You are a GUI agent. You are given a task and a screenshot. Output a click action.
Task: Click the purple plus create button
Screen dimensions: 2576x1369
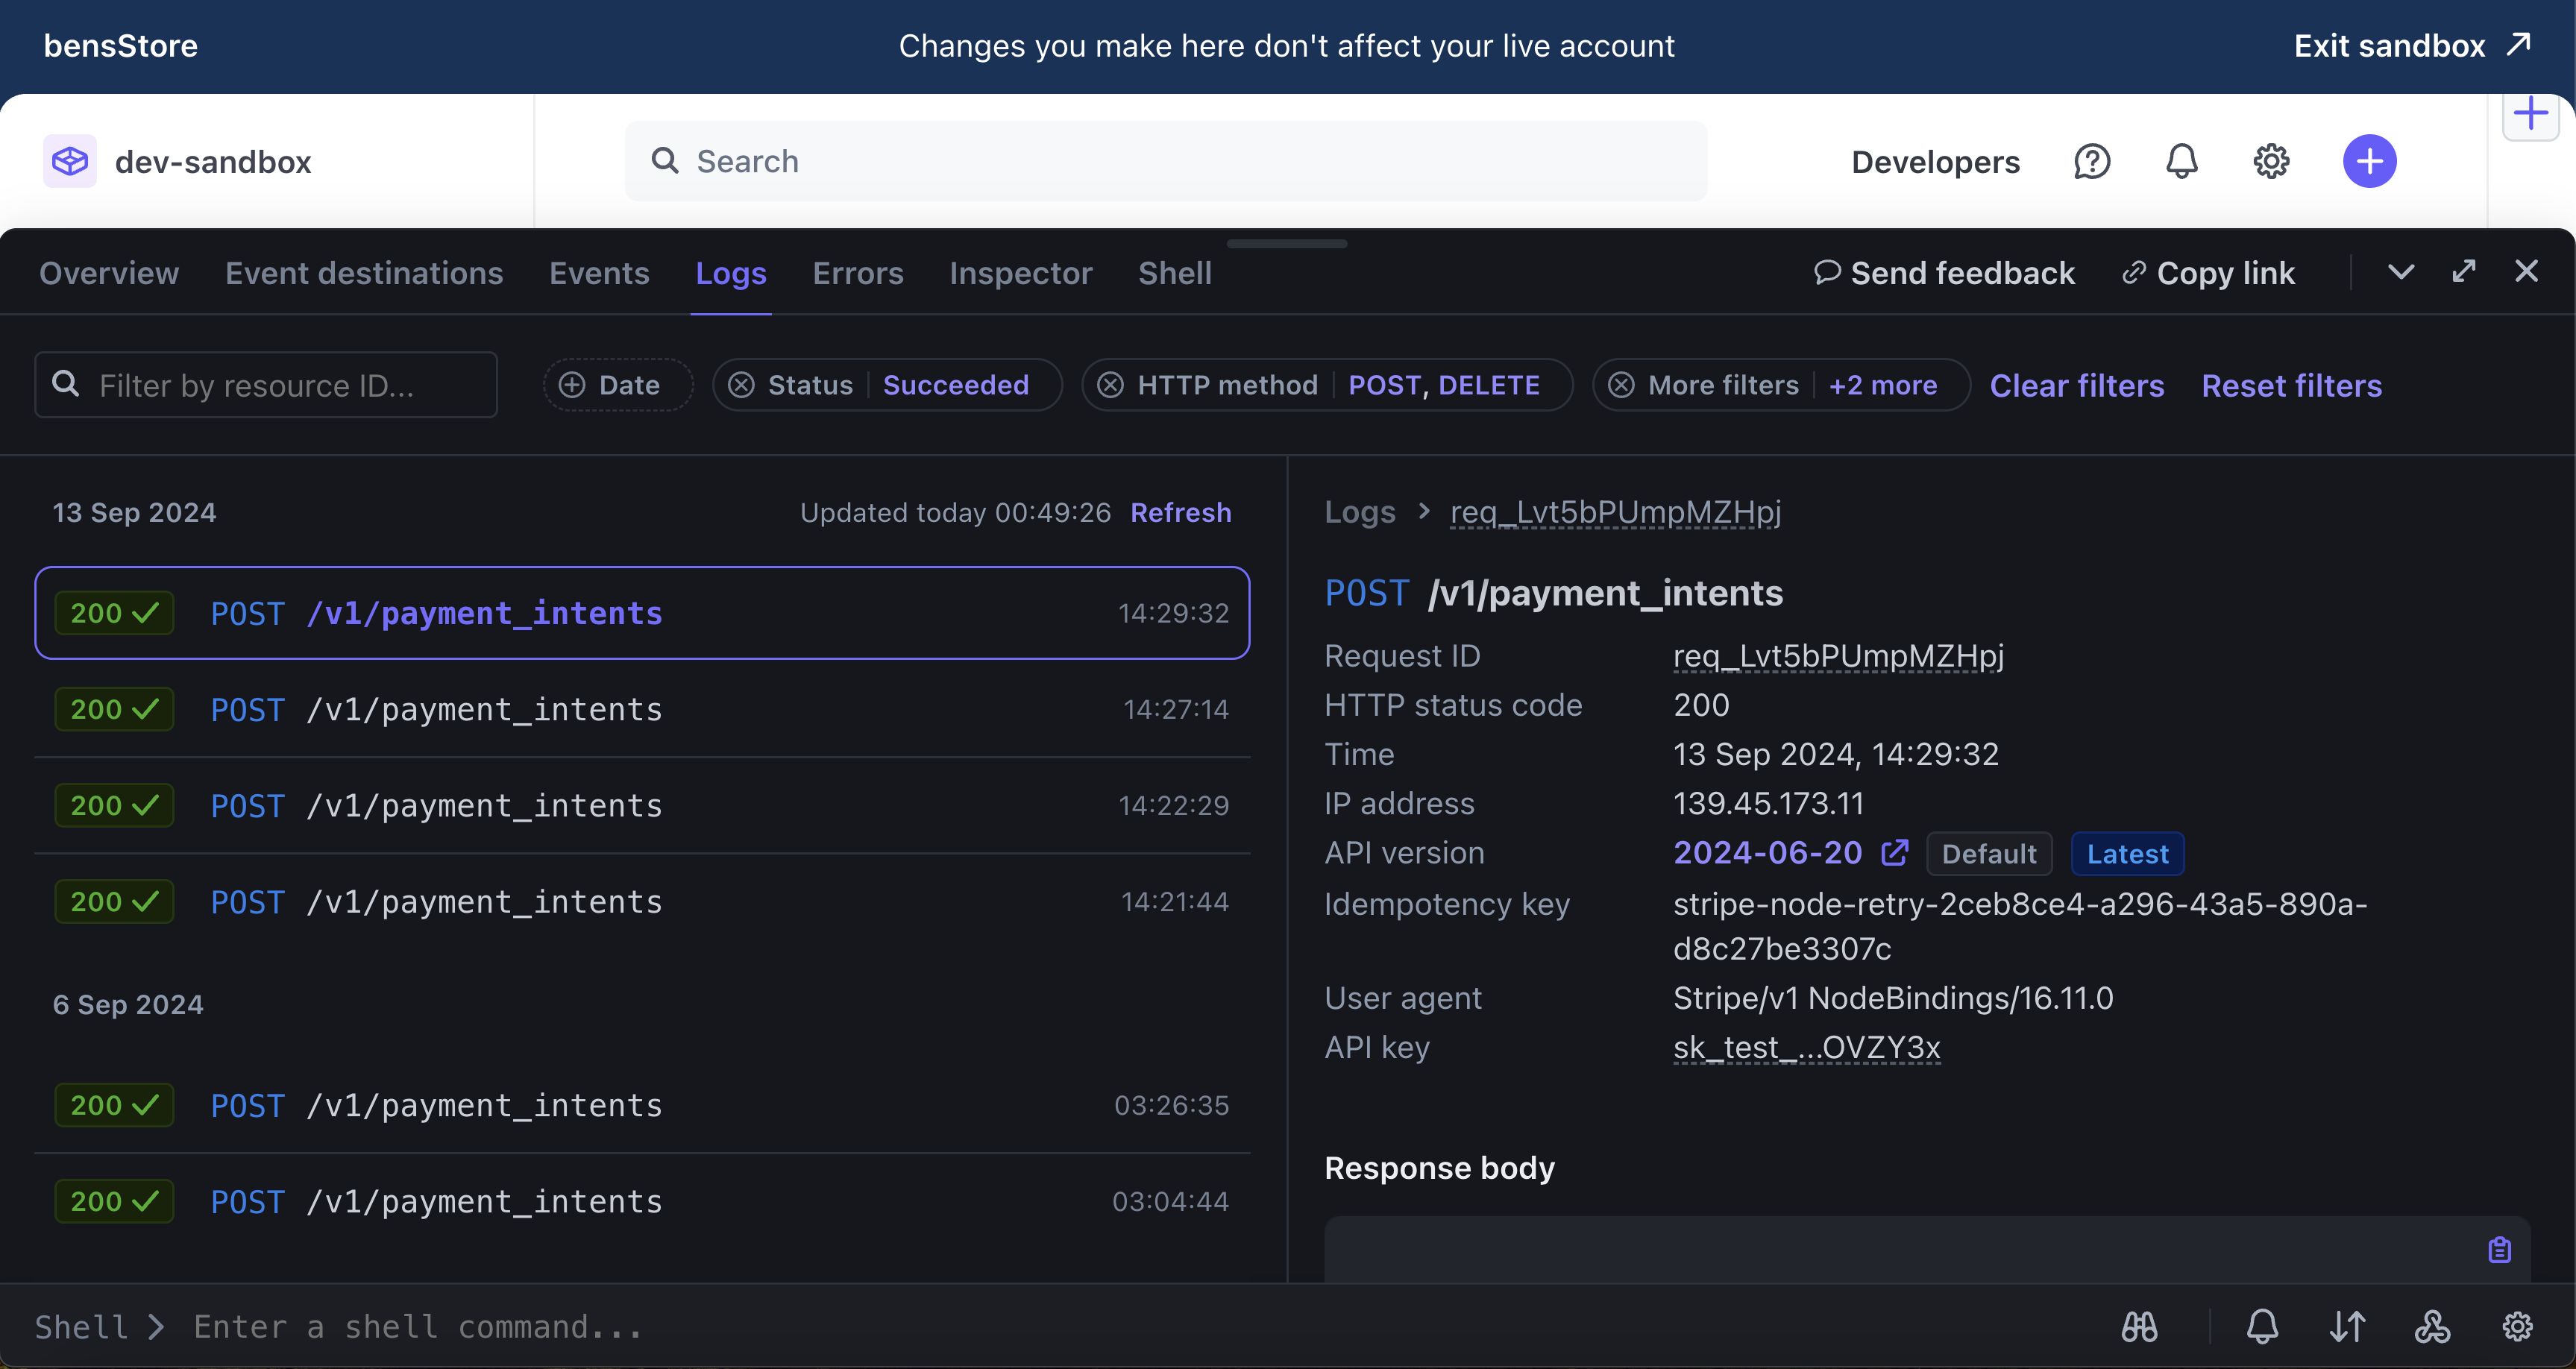coord(2370,161)
